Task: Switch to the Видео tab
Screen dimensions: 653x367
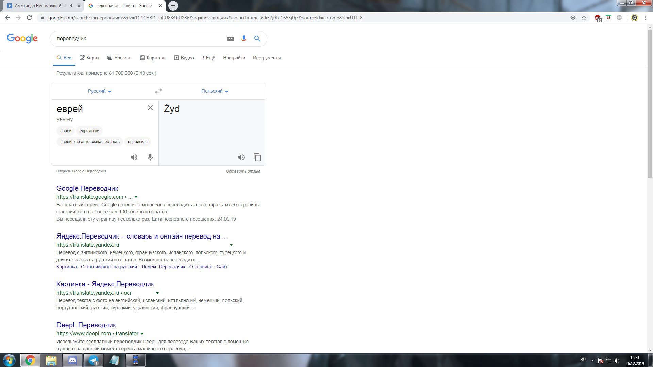Action: (x=184, y=58)
